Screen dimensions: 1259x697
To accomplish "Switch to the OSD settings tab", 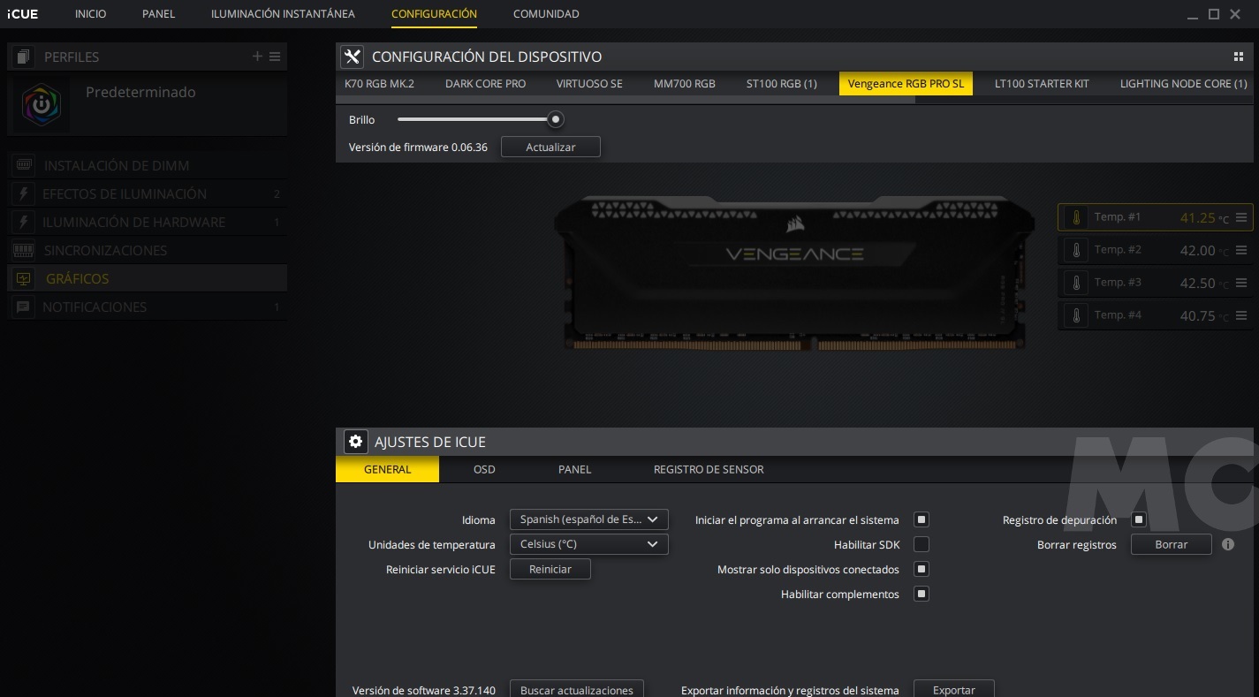I will pyautogui.click(x=484, y=469).
